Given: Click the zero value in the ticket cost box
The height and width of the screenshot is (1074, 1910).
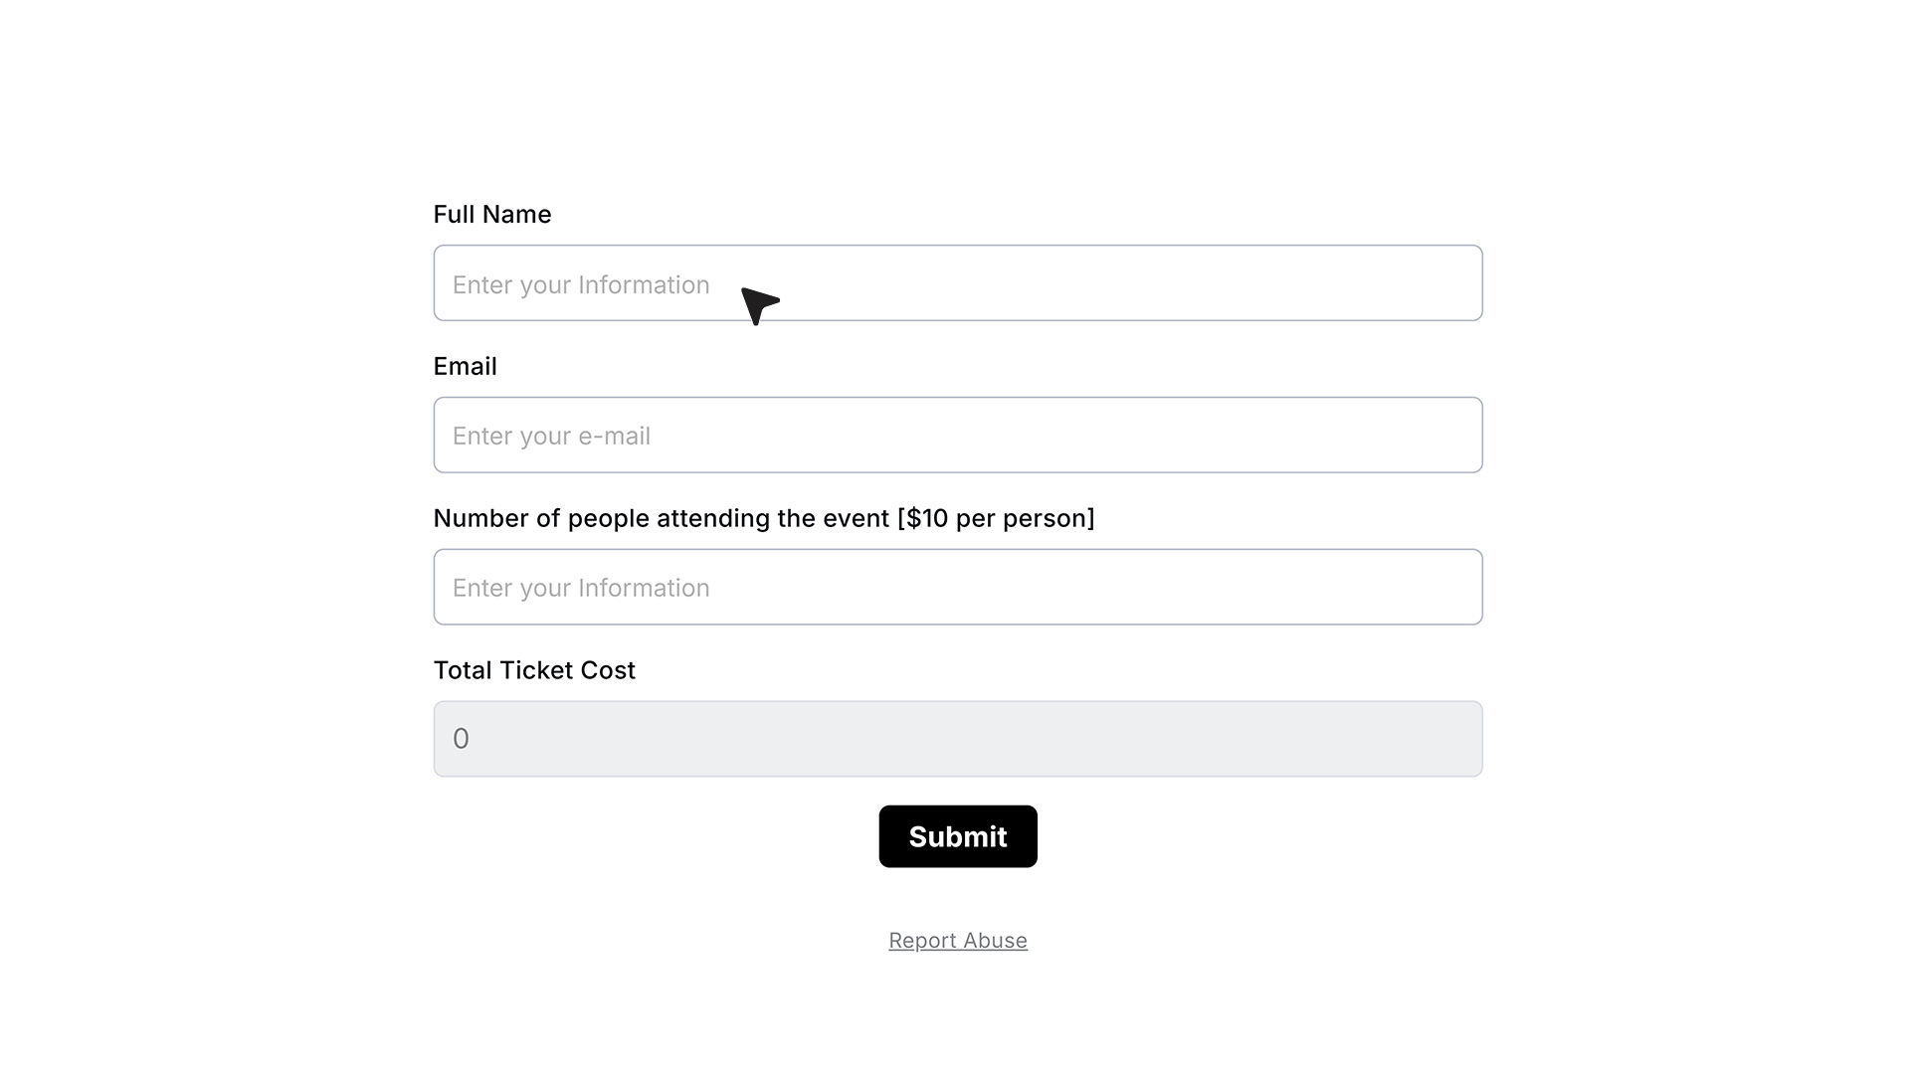Looking at the screenshot, I should [461, 739].
